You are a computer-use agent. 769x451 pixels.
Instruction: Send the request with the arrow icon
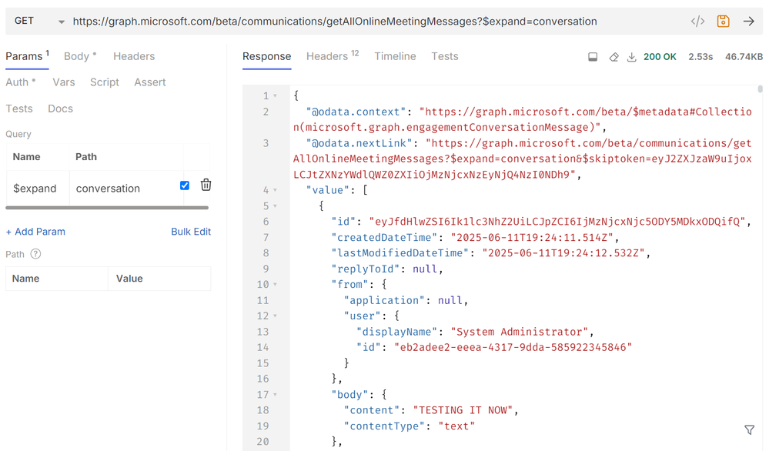pos(748,21)
